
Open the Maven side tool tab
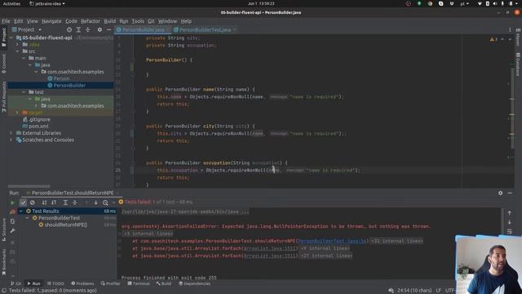pos(518,38)
